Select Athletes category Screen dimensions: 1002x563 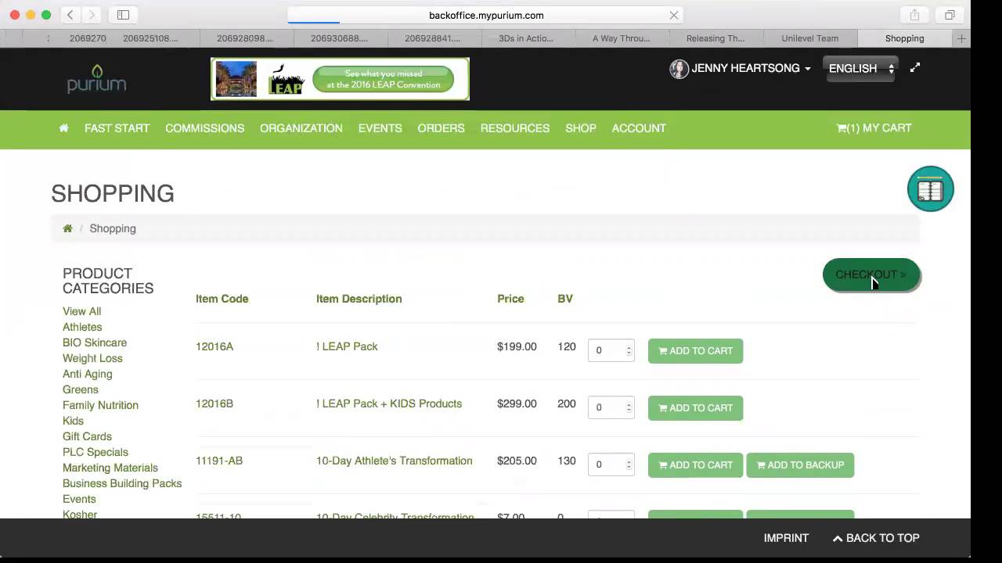pos(82,327)
